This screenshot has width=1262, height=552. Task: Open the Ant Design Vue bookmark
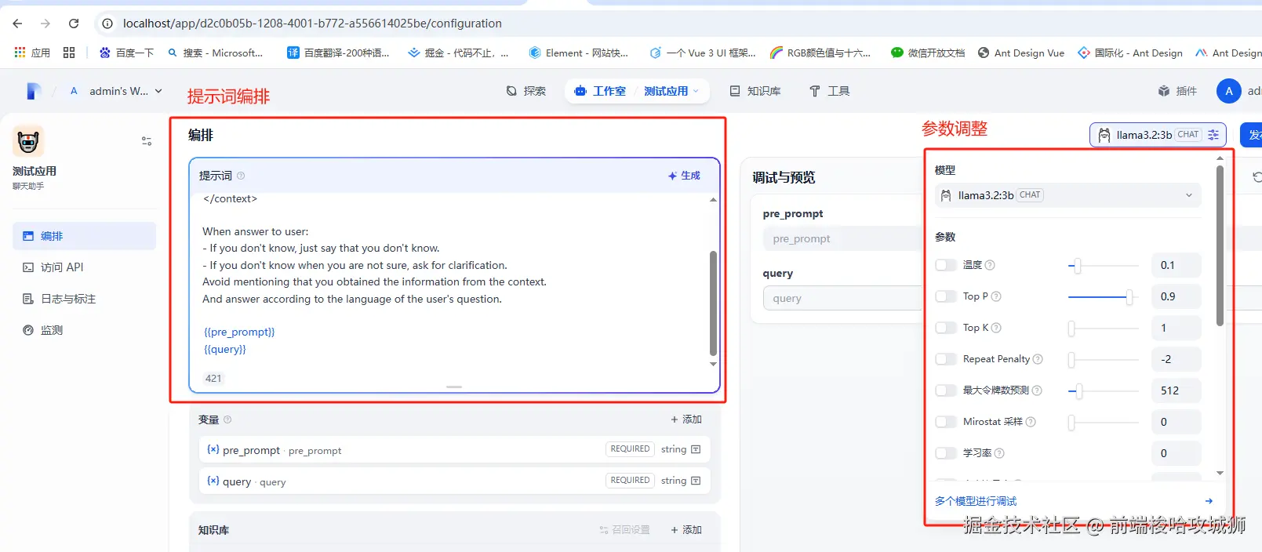pos(1021,53)
